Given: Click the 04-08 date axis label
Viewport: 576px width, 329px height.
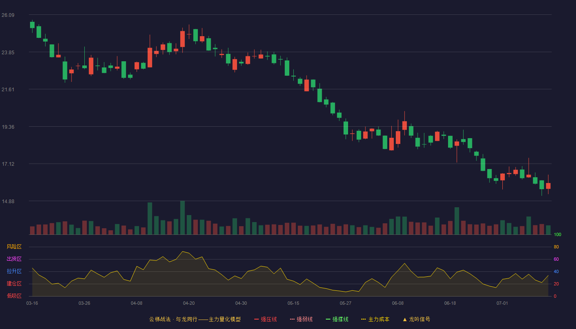Looking at the screenshot, I should click(137, 303).
